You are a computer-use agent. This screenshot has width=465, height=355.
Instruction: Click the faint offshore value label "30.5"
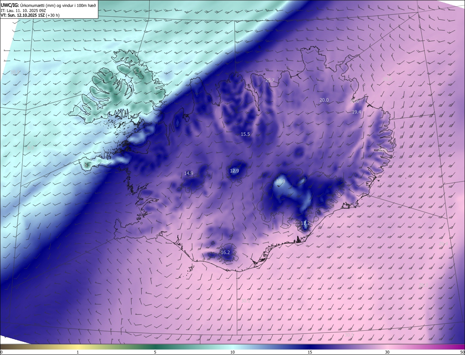pos(349,334)
